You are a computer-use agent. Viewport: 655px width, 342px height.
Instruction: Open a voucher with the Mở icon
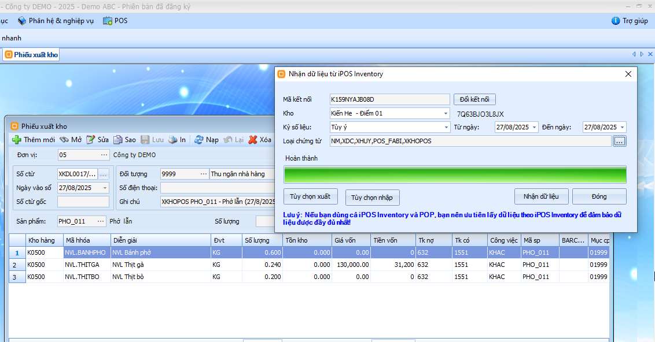(x=64, y=140)
